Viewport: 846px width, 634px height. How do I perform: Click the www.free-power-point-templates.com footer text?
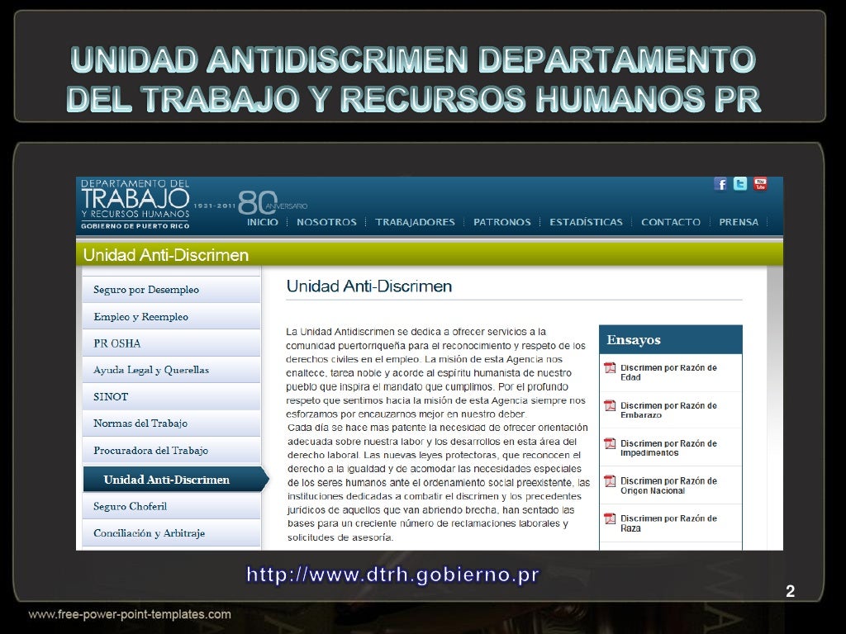[x=130, y=614]
